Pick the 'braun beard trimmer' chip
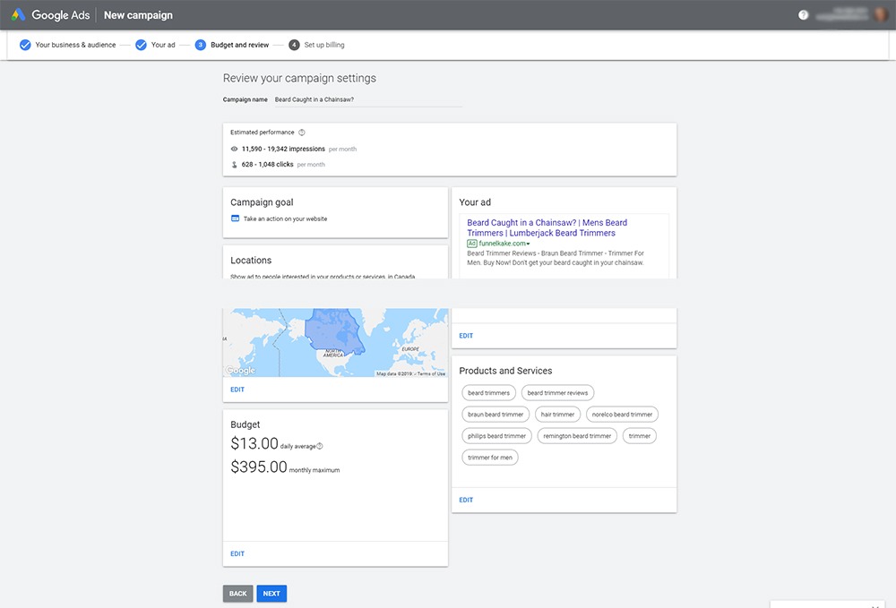Screen dimensions: 896x608 495,415
